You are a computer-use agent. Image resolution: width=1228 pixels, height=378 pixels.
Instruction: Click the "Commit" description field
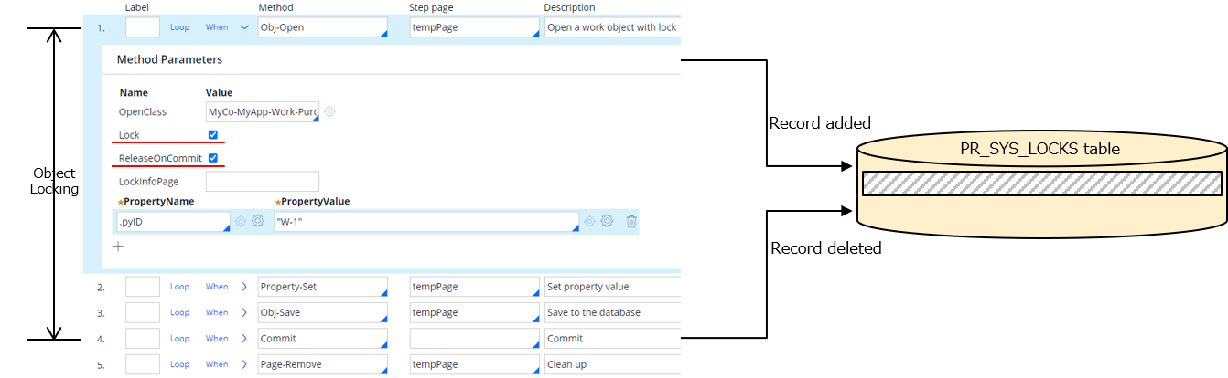click(x=612, y=338)
